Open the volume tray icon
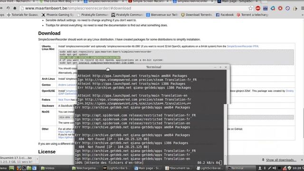 [275, 168]
